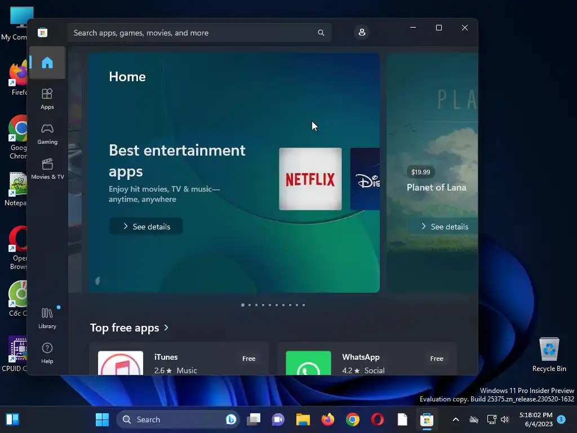Open the WhatsApp app title
This screenshot has height=433, width=577.
pos(361,357)
